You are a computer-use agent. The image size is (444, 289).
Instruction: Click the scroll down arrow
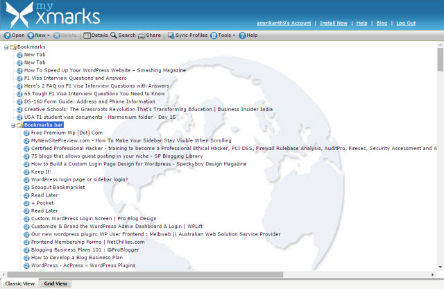coord(441,267)
